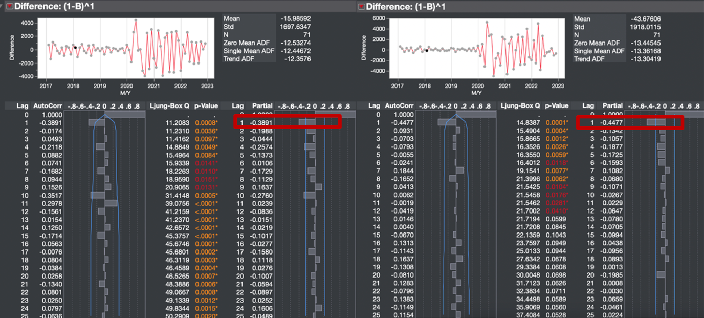Open red triangle menu of right Difference panel
Screen dimensions: 704x318
click(361, 6)
